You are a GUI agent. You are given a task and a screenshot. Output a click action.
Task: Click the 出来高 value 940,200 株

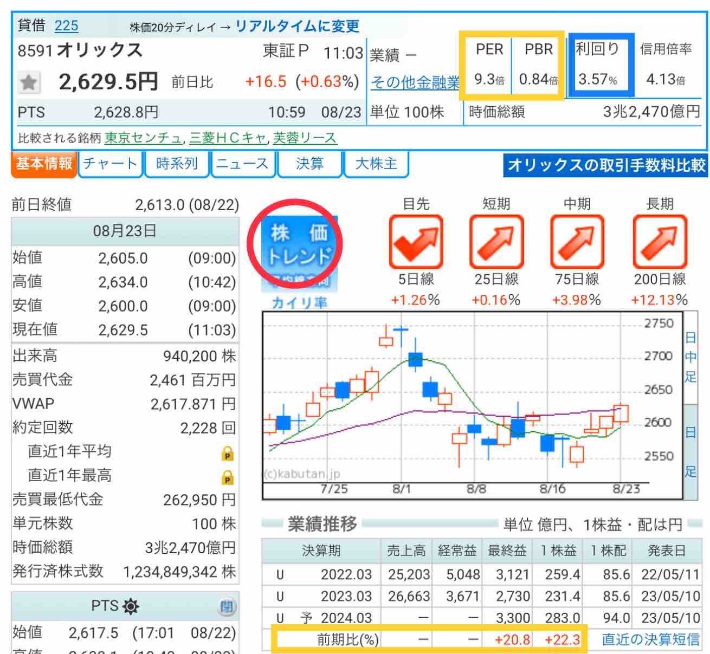[199, 356]
